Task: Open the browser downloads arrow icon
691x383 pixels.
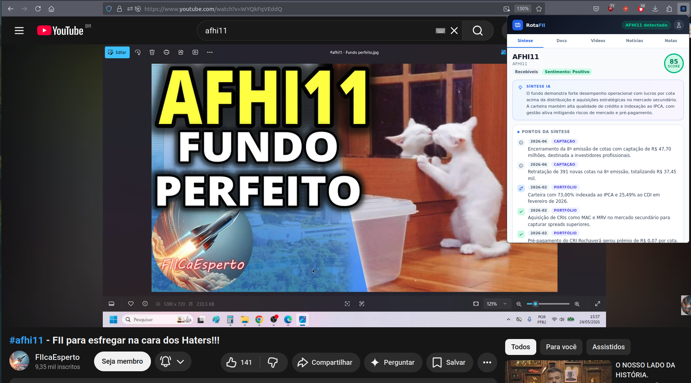Action: tap(655, 9)
